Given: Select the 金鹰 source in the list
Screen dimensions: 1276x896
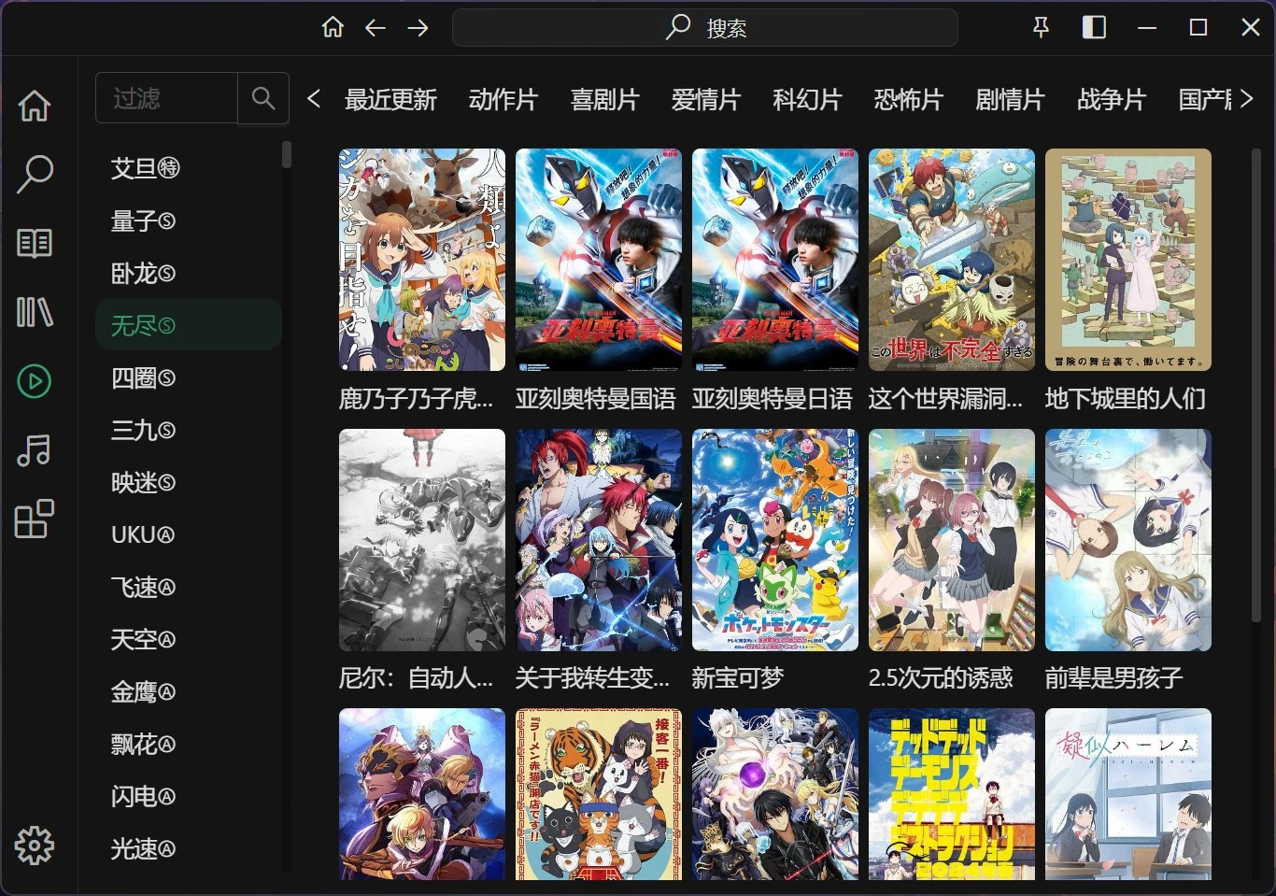Looking at the screenshot, I should coord(188,691).
